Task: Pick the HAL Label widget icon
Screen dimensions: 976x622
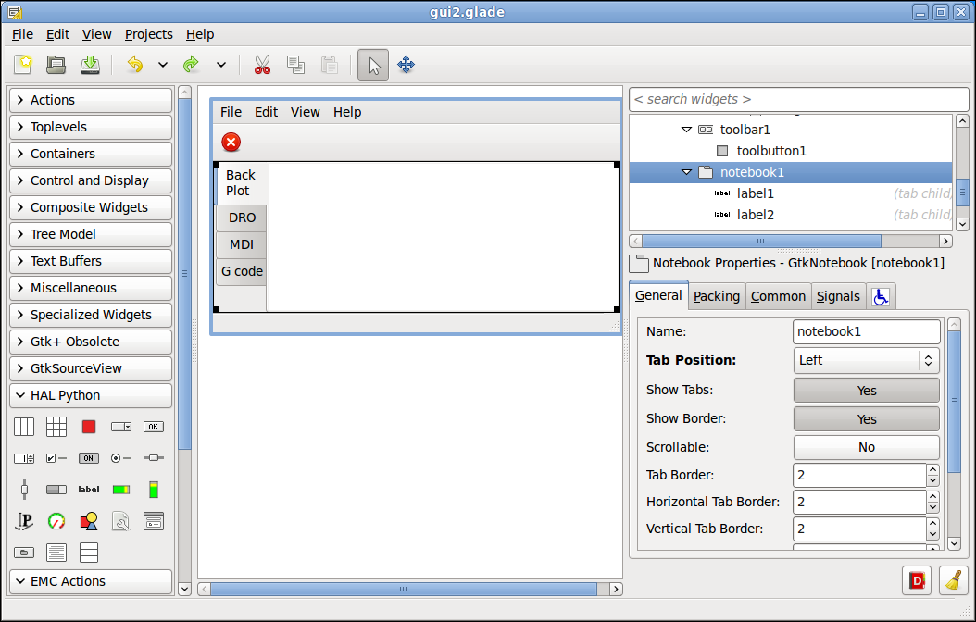Action: point(89,490)
